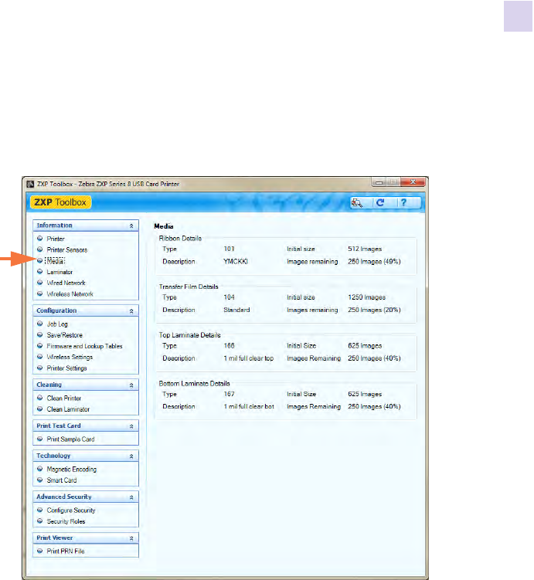
Task: Click the bullet icon beside Security Roles
Action: click(x=40, y=521)
